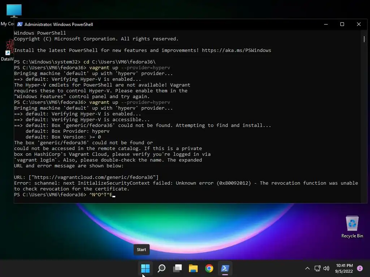Viewport: 370px width, 277px height.
Task: Click the PowerShell vertical scrollbar thumb
Action: (364, 39)
